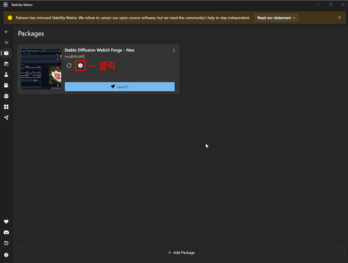Open the Discord icon in sidebar
The height and width of the screenshot is (263, 348).
click(6, 232)
